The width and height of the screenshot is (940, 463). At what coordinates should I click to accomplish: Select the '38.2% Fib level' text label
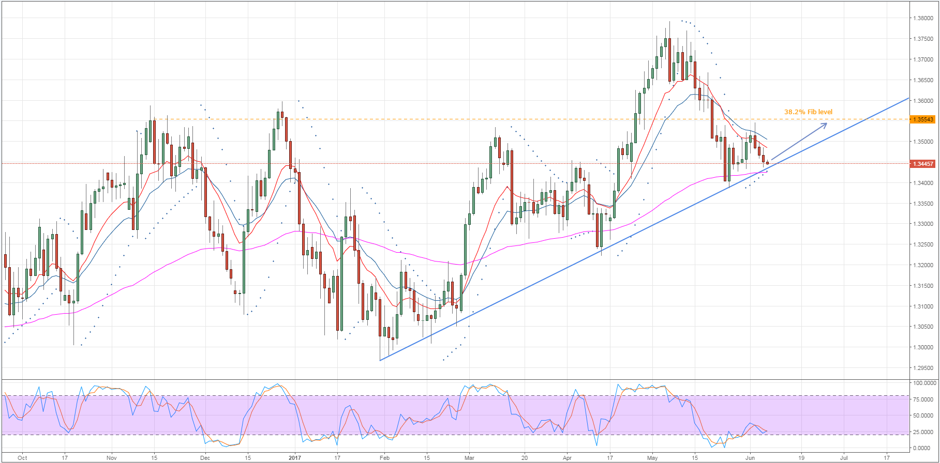pos(808,112)
